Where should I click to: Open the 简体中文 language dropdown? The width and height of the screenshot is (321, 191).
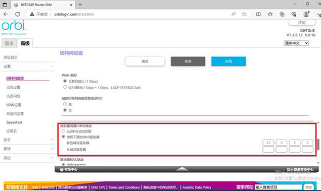click(x=296, y=43)
